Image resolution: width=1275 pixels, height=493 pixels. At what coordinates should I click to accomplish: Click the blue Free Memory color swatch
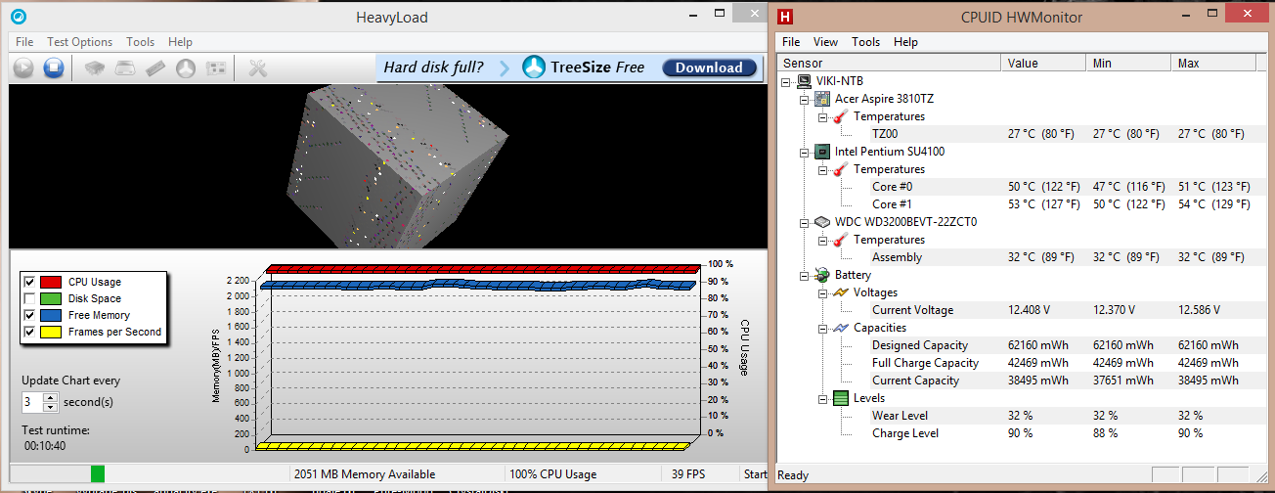tap(50, 315)
